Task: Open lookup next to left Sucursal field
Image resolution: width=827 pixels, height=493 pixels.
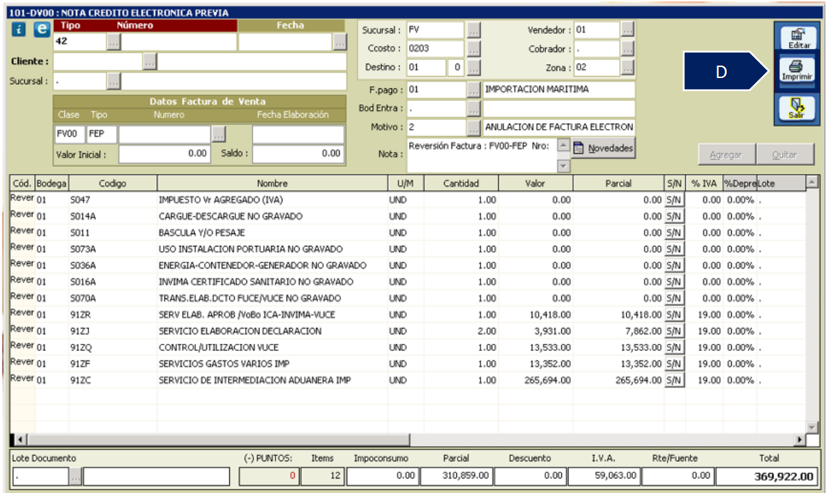Action: click(114, 81)
